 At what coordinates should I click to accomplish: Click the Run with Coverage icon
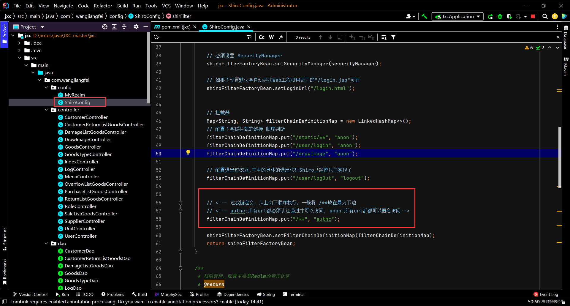[x=509, y=16]
